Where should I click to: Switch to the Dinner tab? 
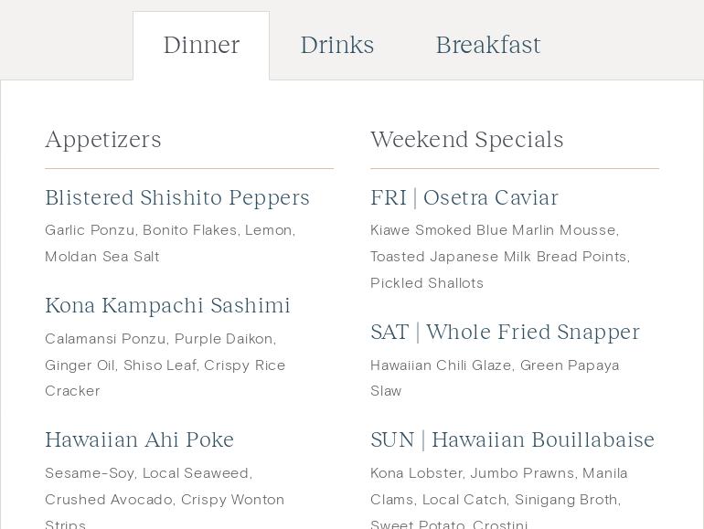(201, 45)
